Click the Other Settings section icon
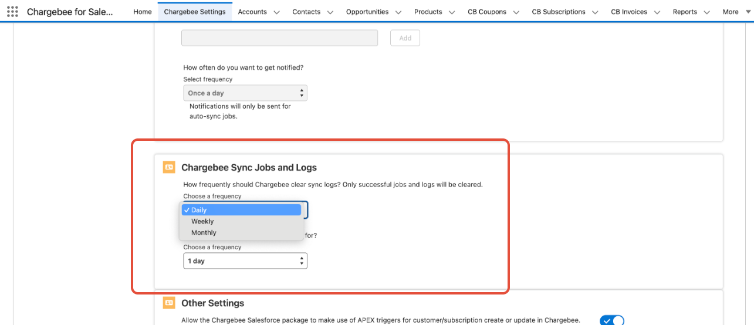The width and height of the screenshot is (754, 325). 169,303
